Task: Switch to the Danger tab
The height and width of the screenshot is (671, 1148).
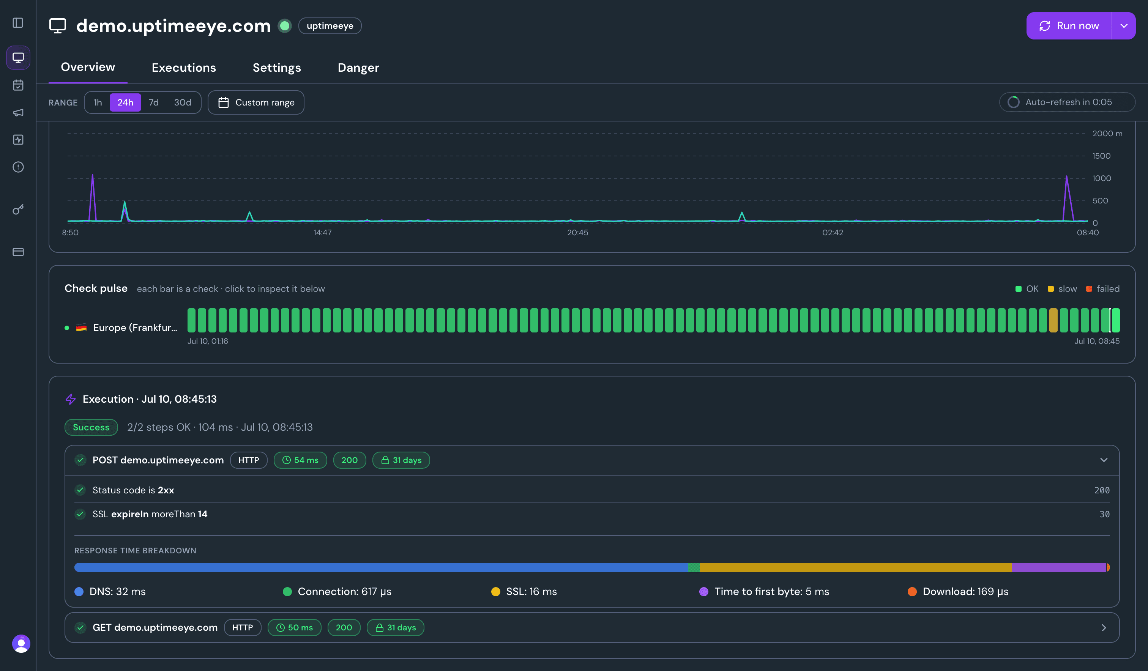Action: [x=358, y=68]
